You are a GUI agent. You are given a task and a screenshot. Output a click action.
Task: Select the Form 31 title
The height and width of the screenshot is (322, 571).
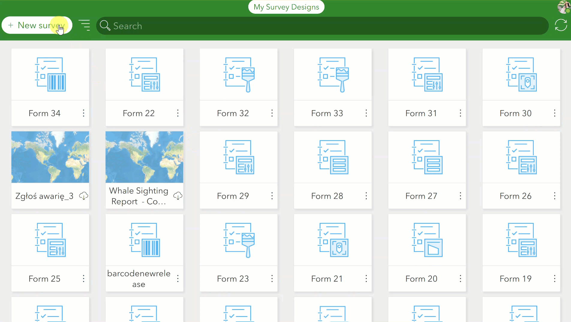[421, 113]
